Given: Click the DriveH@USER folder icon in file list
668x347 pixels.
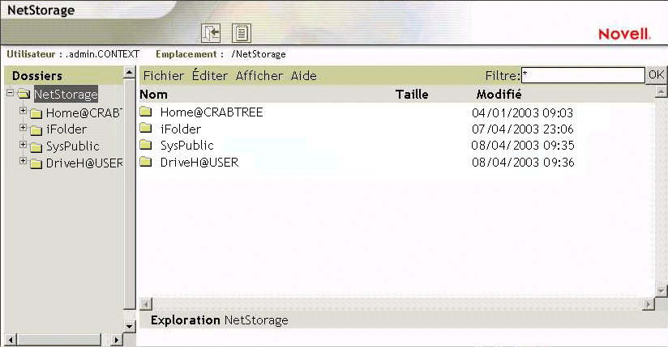Looking at the screenshot, I should (146, 162).
